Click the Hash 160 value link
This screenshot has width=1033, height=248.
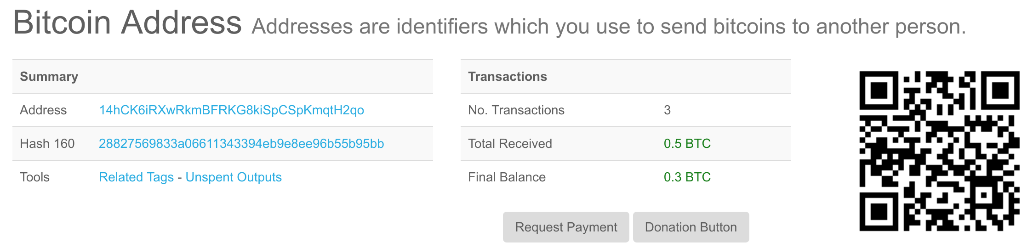point(241,144)
